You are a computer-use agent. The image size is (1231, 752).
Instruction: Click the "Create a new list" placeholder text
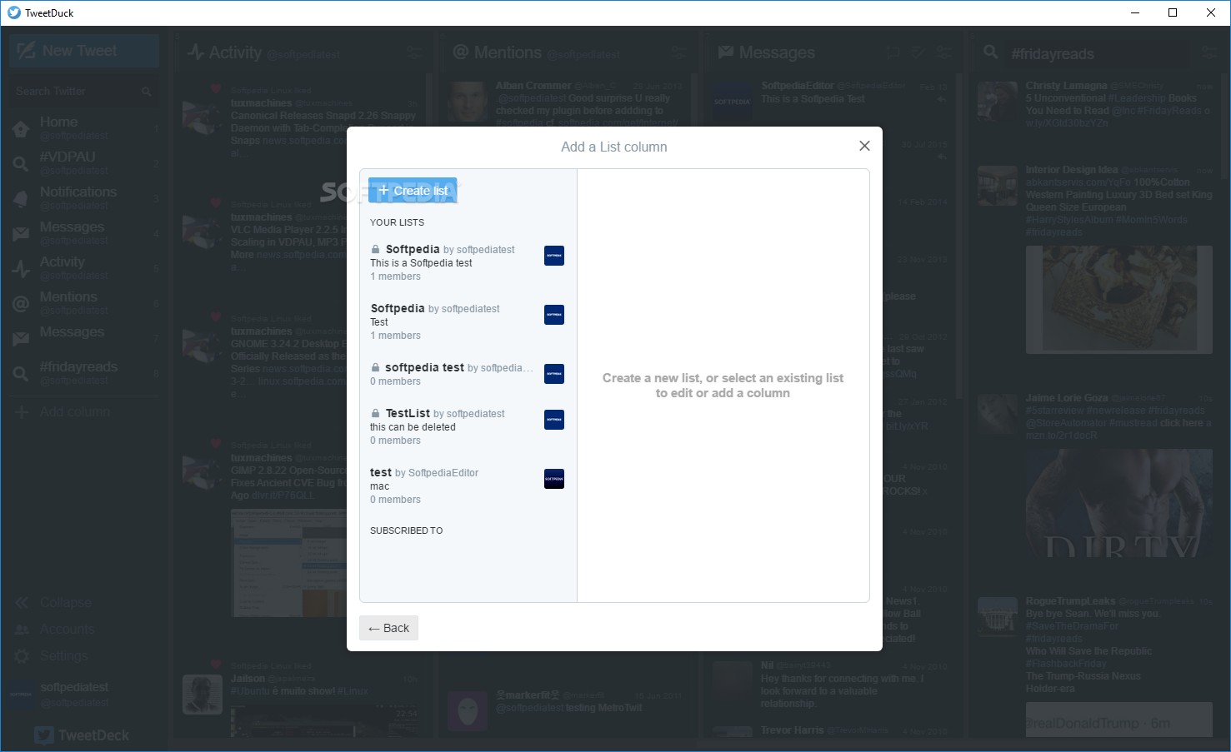click(x=723, y=386)
